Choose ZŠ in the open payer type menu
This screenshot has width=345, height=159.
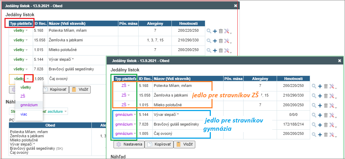(x=23, y=96)
